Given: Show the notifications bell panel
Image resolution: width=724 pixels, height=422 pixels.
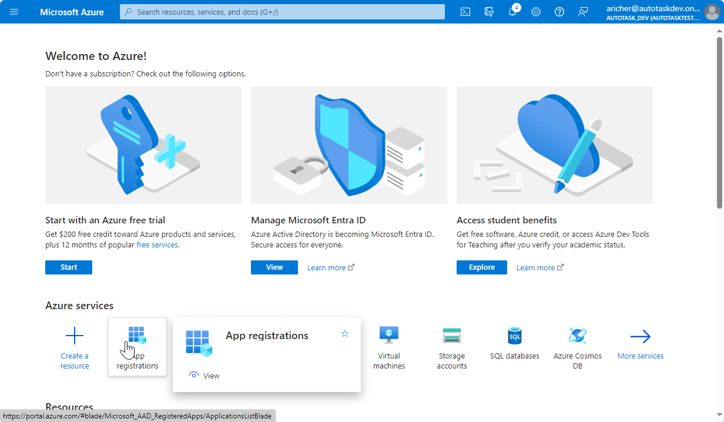Looking at the screenshot, I should tap(512, 12).
